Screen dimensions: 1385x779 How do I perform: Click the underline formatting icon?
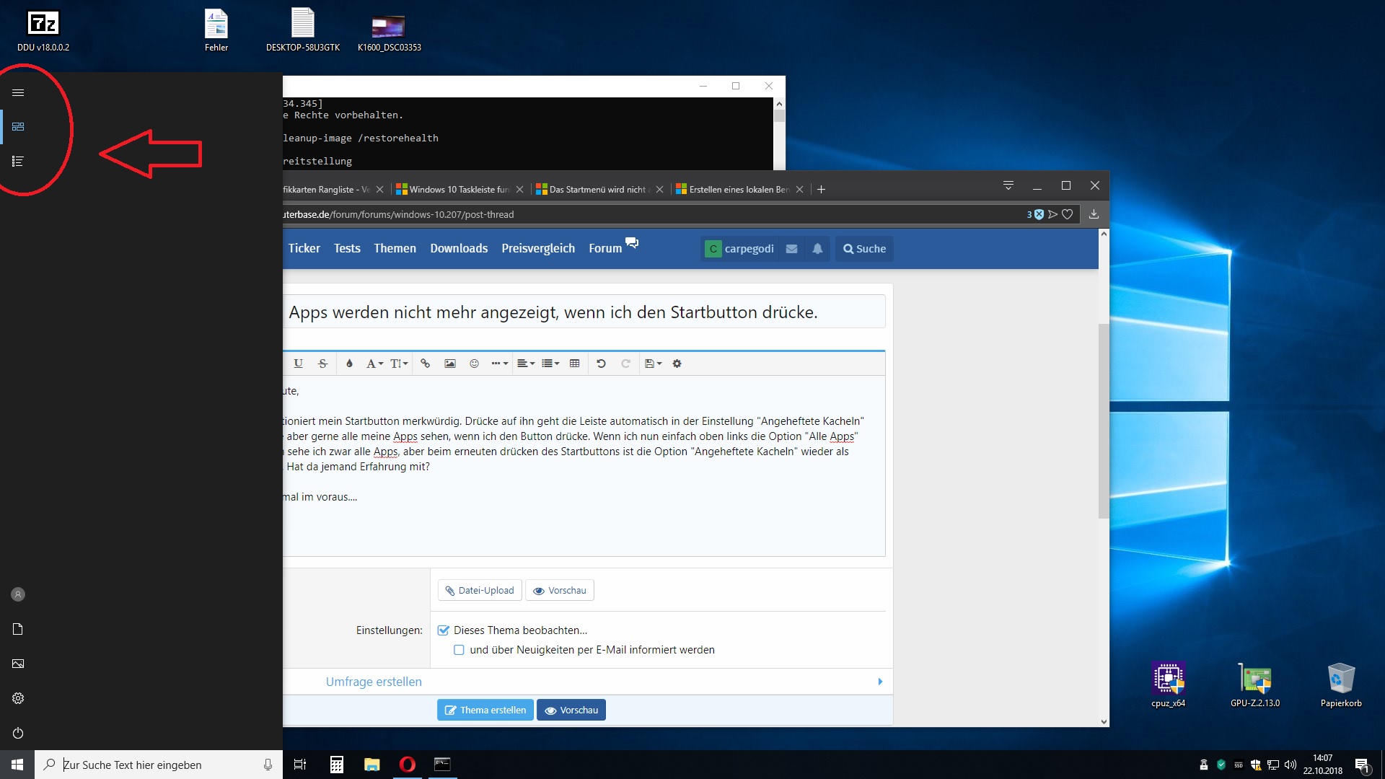[298, 364]
